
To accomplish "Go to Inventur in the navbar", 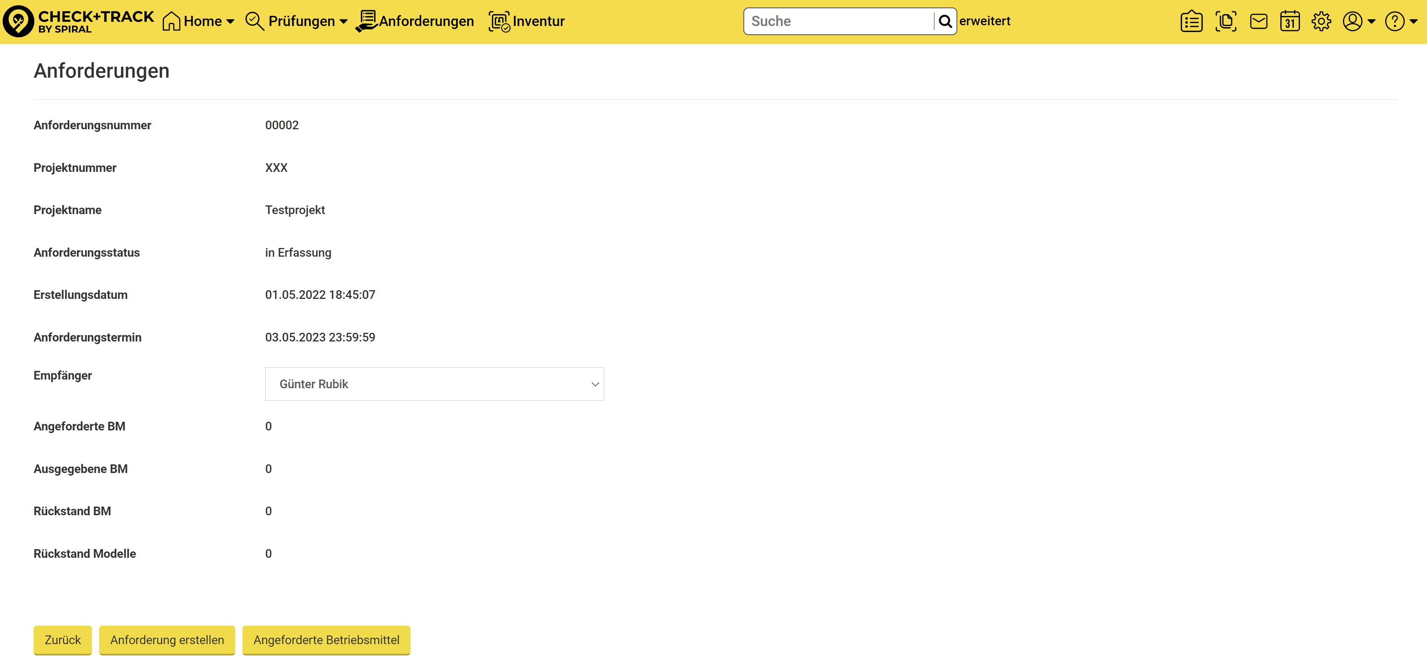I will tap(538, 21).
